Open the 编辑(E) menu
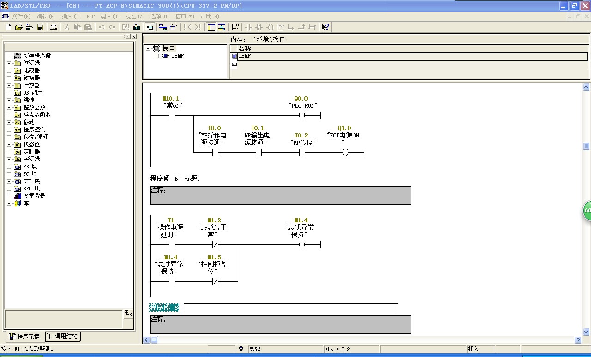Viewport: 591px width, 357px height. click(x=46, y=16)
